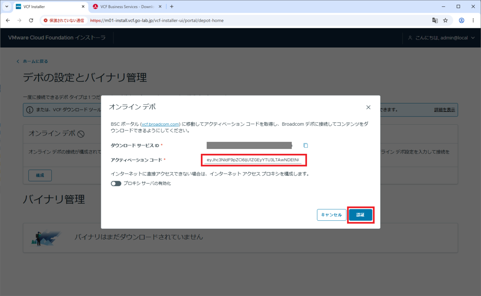Close the VCF Installer tab

coord(83,7)
